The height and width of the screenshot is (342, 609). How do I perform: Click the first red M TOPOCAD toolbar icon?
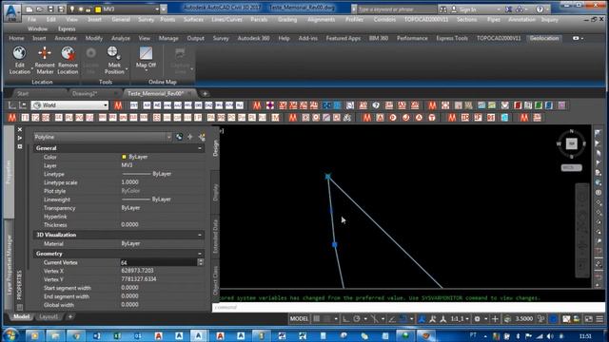(x=118, y=105)
